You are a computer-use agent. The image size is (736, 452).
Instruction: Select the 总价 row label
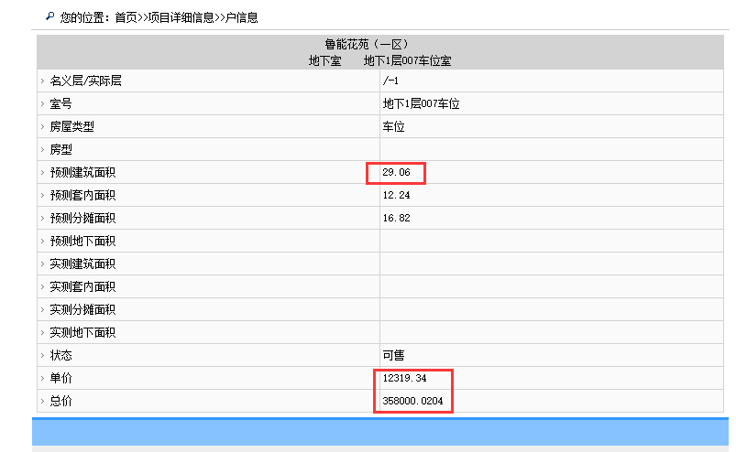pos(61,401)
